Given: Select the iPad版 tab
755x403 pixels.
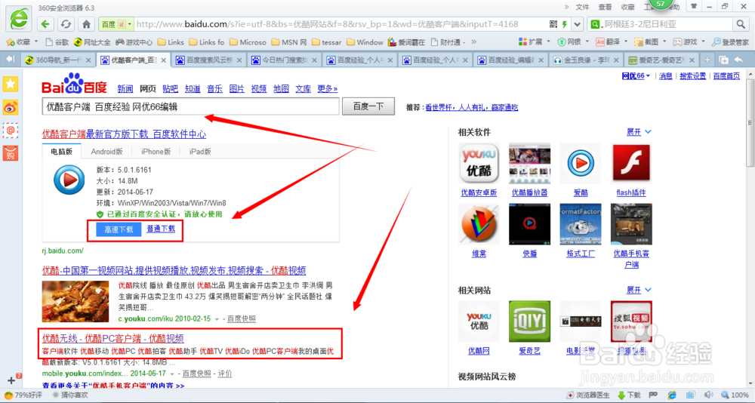Looking at the screenshot, I should (x=200, y=152).
